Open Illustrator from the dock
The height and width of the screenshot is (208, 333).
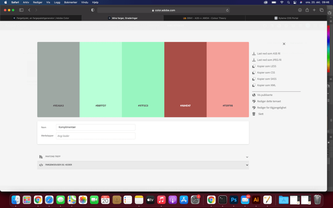[256, 200]
